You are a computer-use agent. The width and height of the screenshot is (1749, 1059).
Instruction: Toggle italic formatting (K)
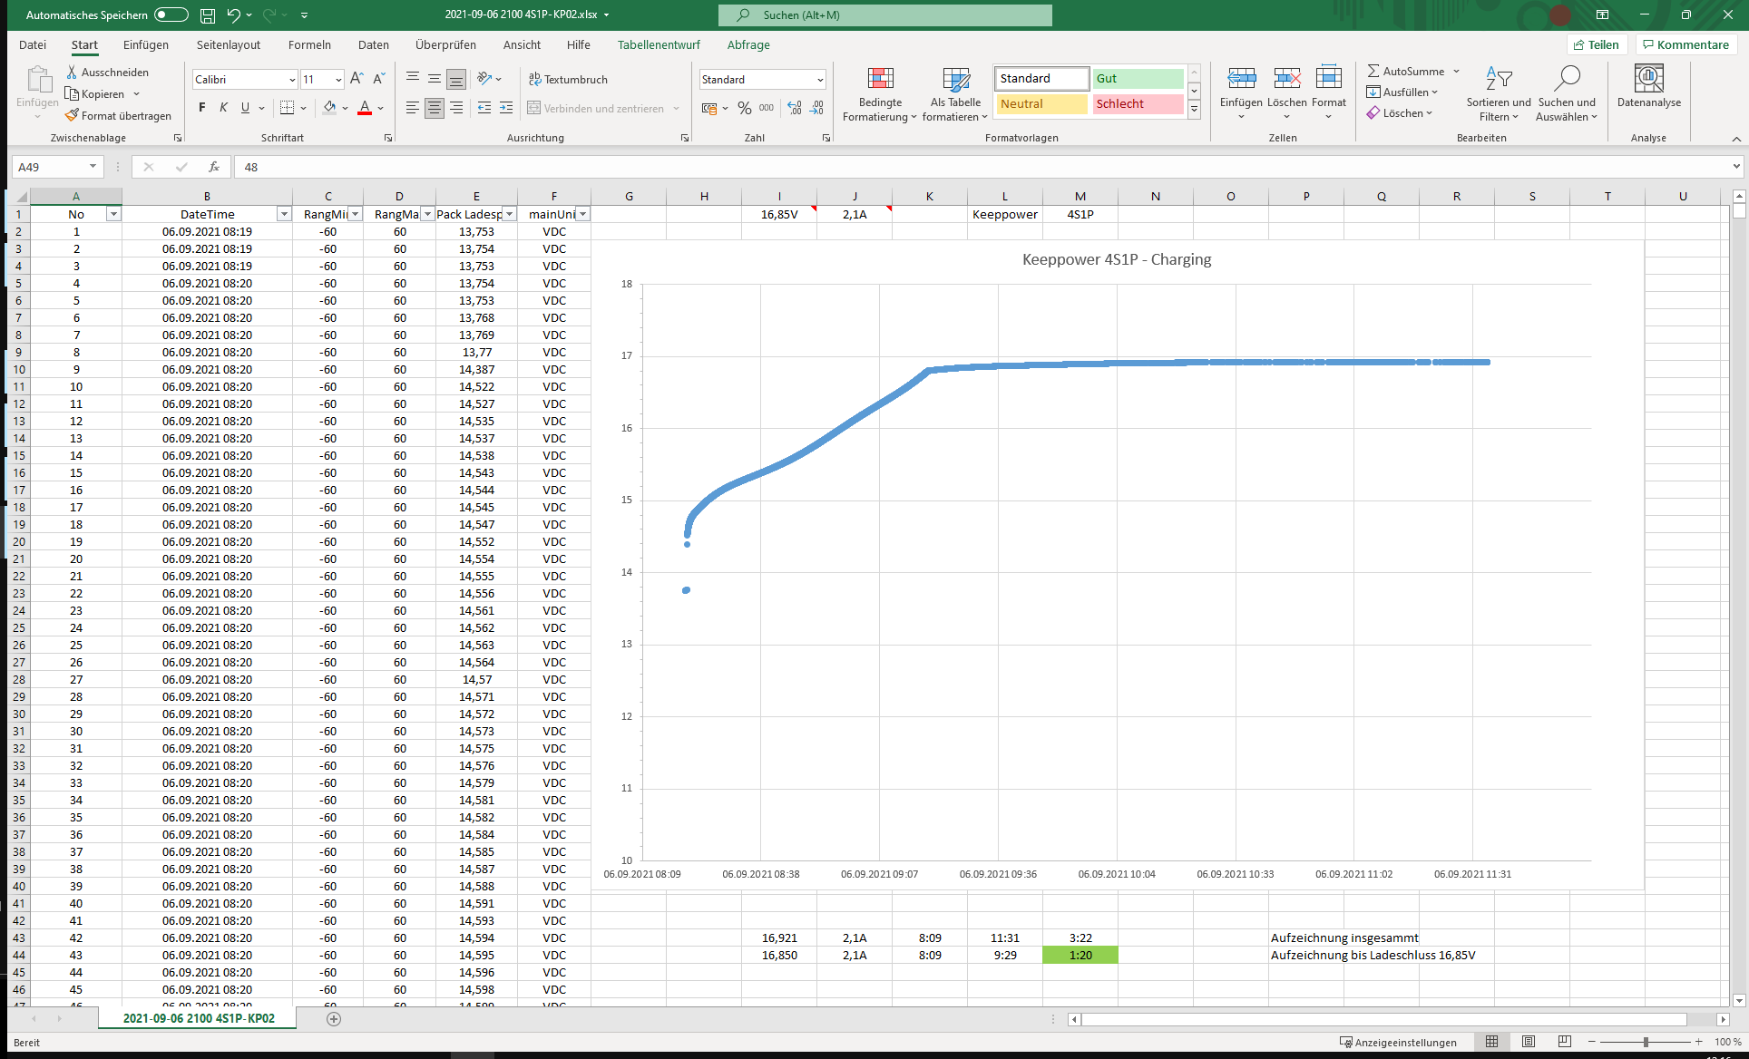pyautogui.click(x=223, y=108)
